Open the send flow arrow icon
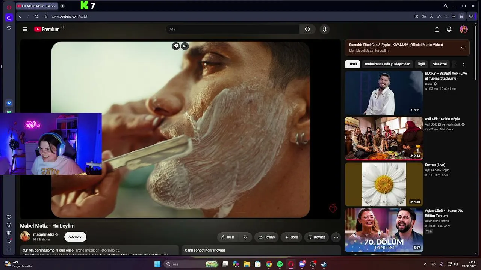Viewport: 481px width, 270px height. pos(439,16)
